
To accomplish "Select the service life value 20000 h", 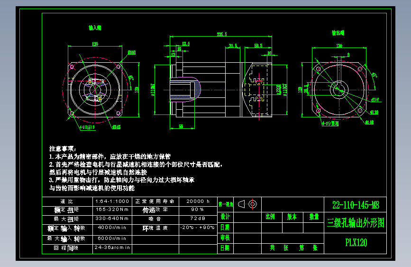I will [x=198, y=201].
